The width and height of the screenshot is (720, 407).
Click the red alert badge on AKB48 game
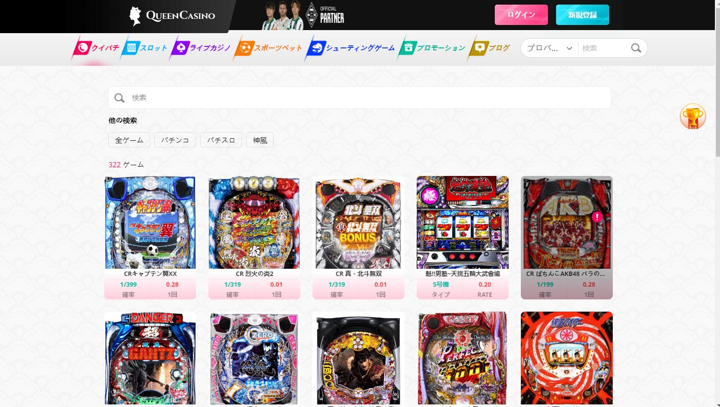597,217
